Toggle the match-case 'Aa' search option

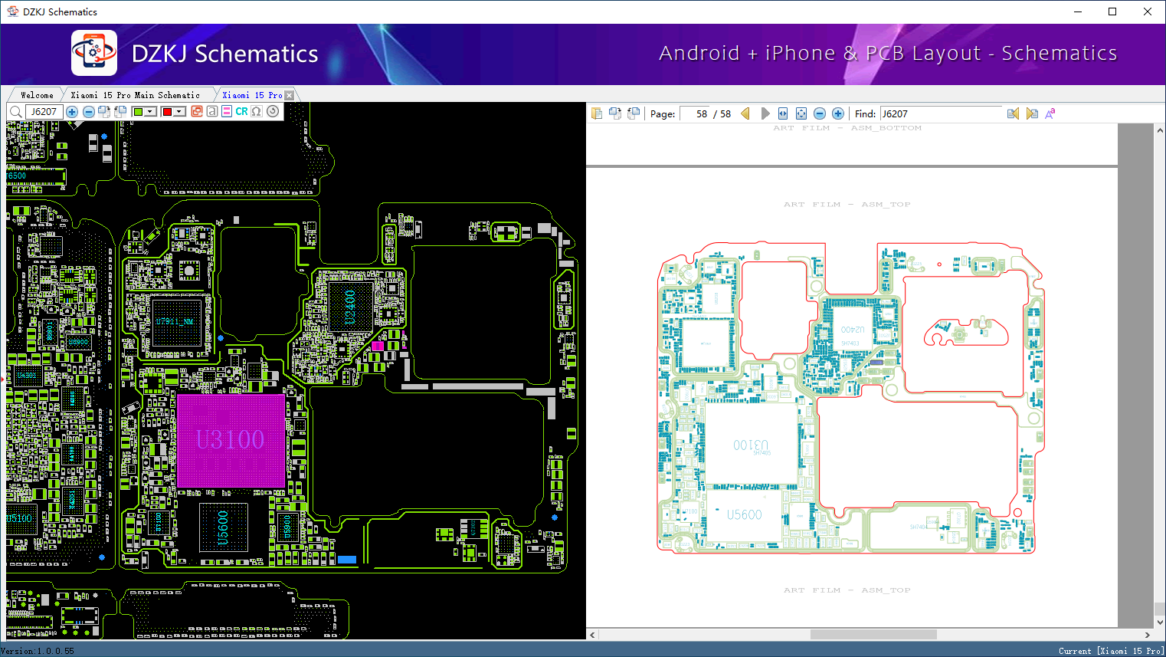1050,113
